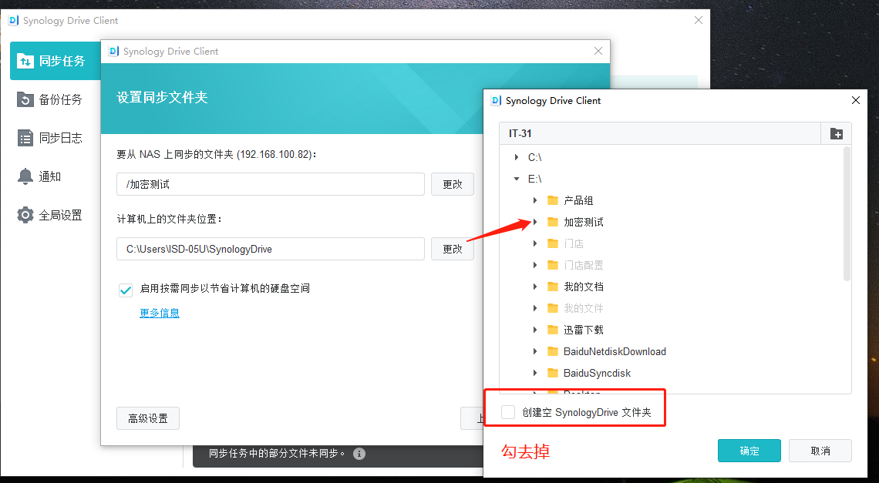This screenshot has width=879, height=483.
Task: Click the create new folder icon
Action: (837, 133)
